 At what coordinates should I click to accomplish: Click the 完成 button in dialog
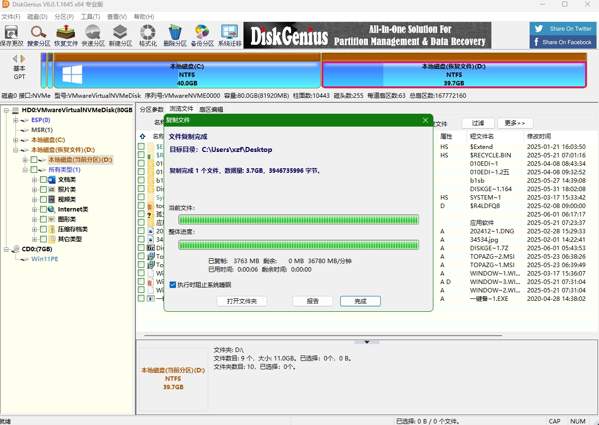coord(360,301)
